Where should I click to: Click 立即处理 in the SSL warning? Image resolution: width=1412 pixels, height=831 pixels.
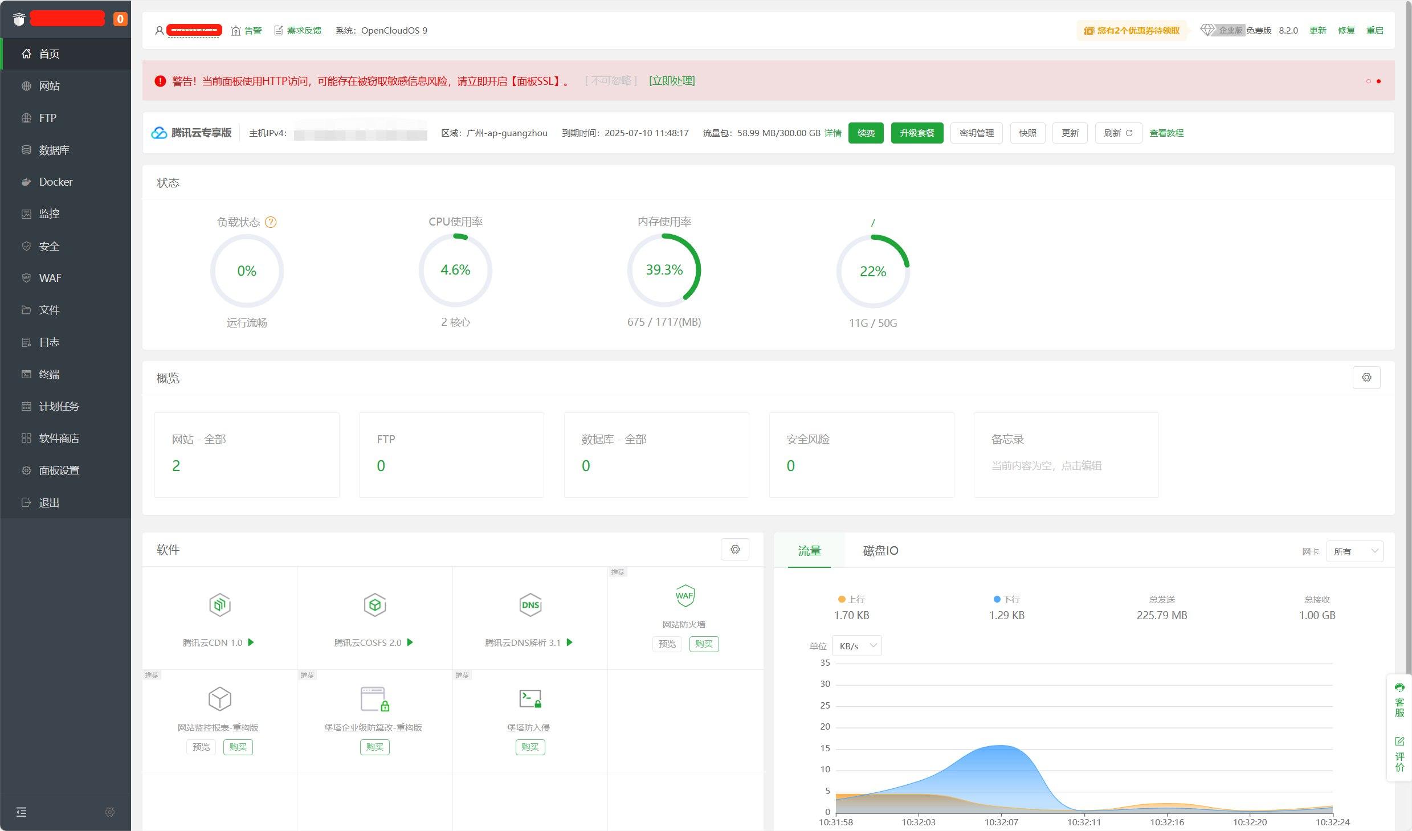pos(672,81)
